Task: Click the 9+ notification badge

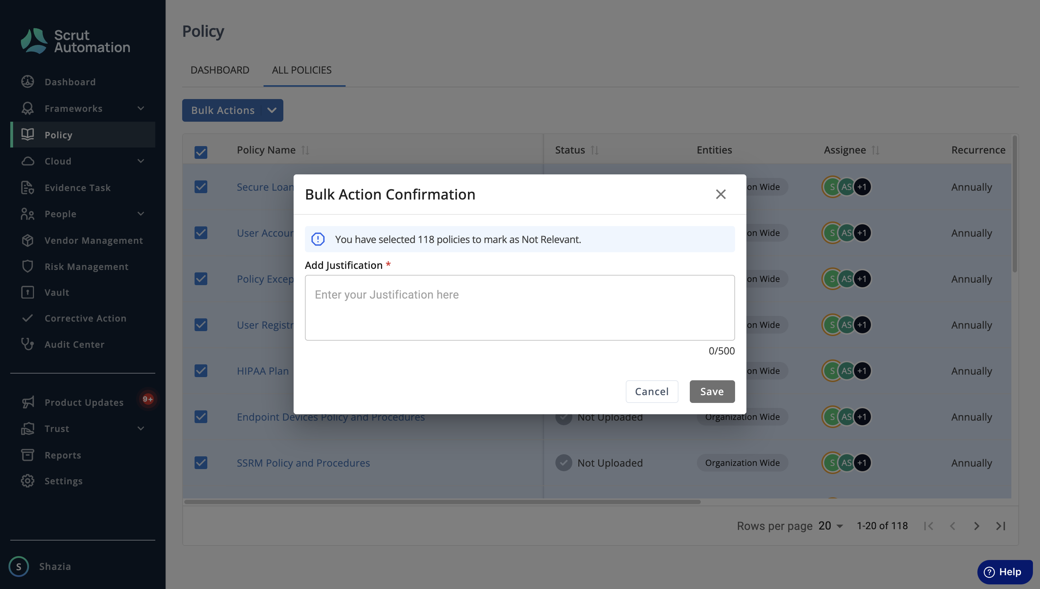Action: pos(148,399)
